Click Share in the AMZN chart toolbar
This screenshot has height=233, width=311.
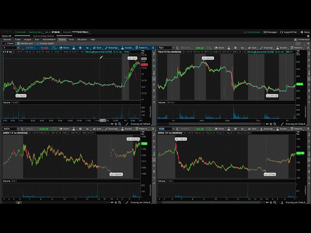64,129
